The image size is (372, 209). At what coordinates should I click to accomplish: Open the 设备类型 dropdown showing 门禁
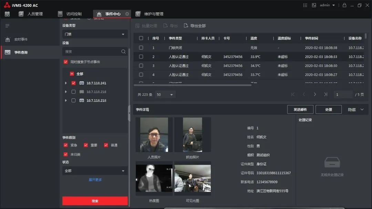(x=95, y=34)
